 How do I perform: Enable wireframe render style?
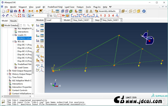[130, 11]
